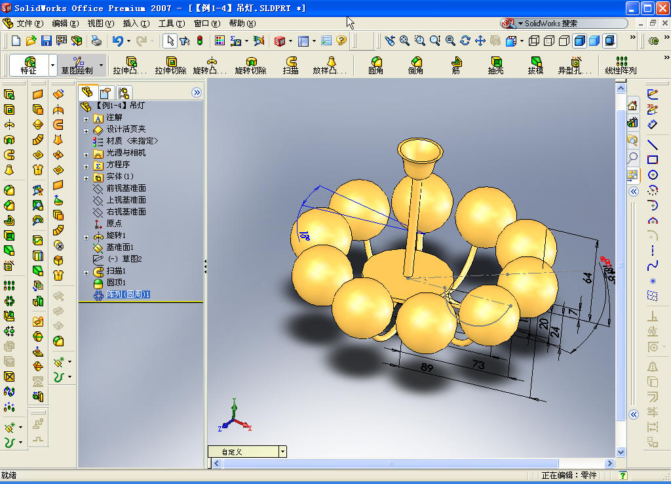This screenshot has height=484, width=671.
Task: Click the Extruded Cut tool 拉伸切除
Action: pyautogui.click(x=171, y=65)
